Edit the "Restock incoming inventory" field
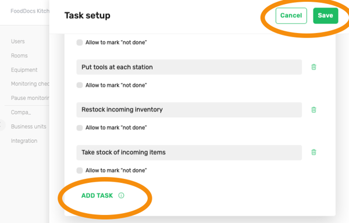The width and height of the screenshot is (349, 223). point(189,110)
